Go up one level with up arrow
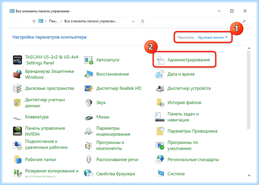 tap(34, 21)
